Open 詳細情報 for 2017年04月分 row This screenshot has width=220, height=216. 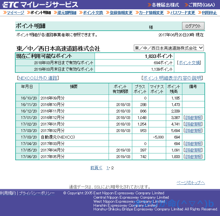193,150
